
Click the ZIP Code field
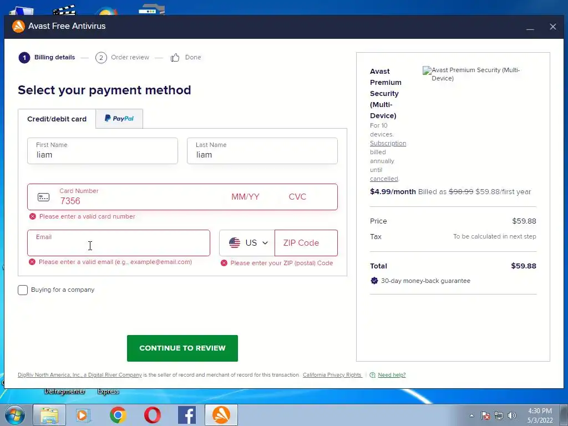click(306, 243)
